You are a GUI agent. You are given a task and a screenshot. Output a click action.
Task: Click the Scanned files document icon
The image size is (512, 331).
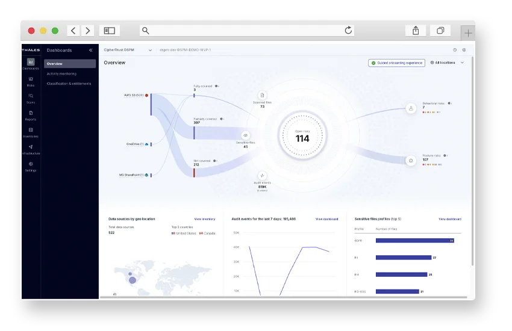[262, 95]
